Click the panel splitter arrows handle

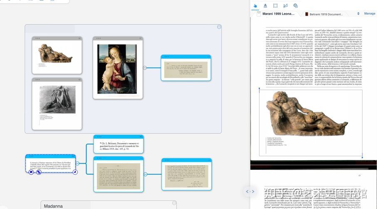click(x=250, y=192)
